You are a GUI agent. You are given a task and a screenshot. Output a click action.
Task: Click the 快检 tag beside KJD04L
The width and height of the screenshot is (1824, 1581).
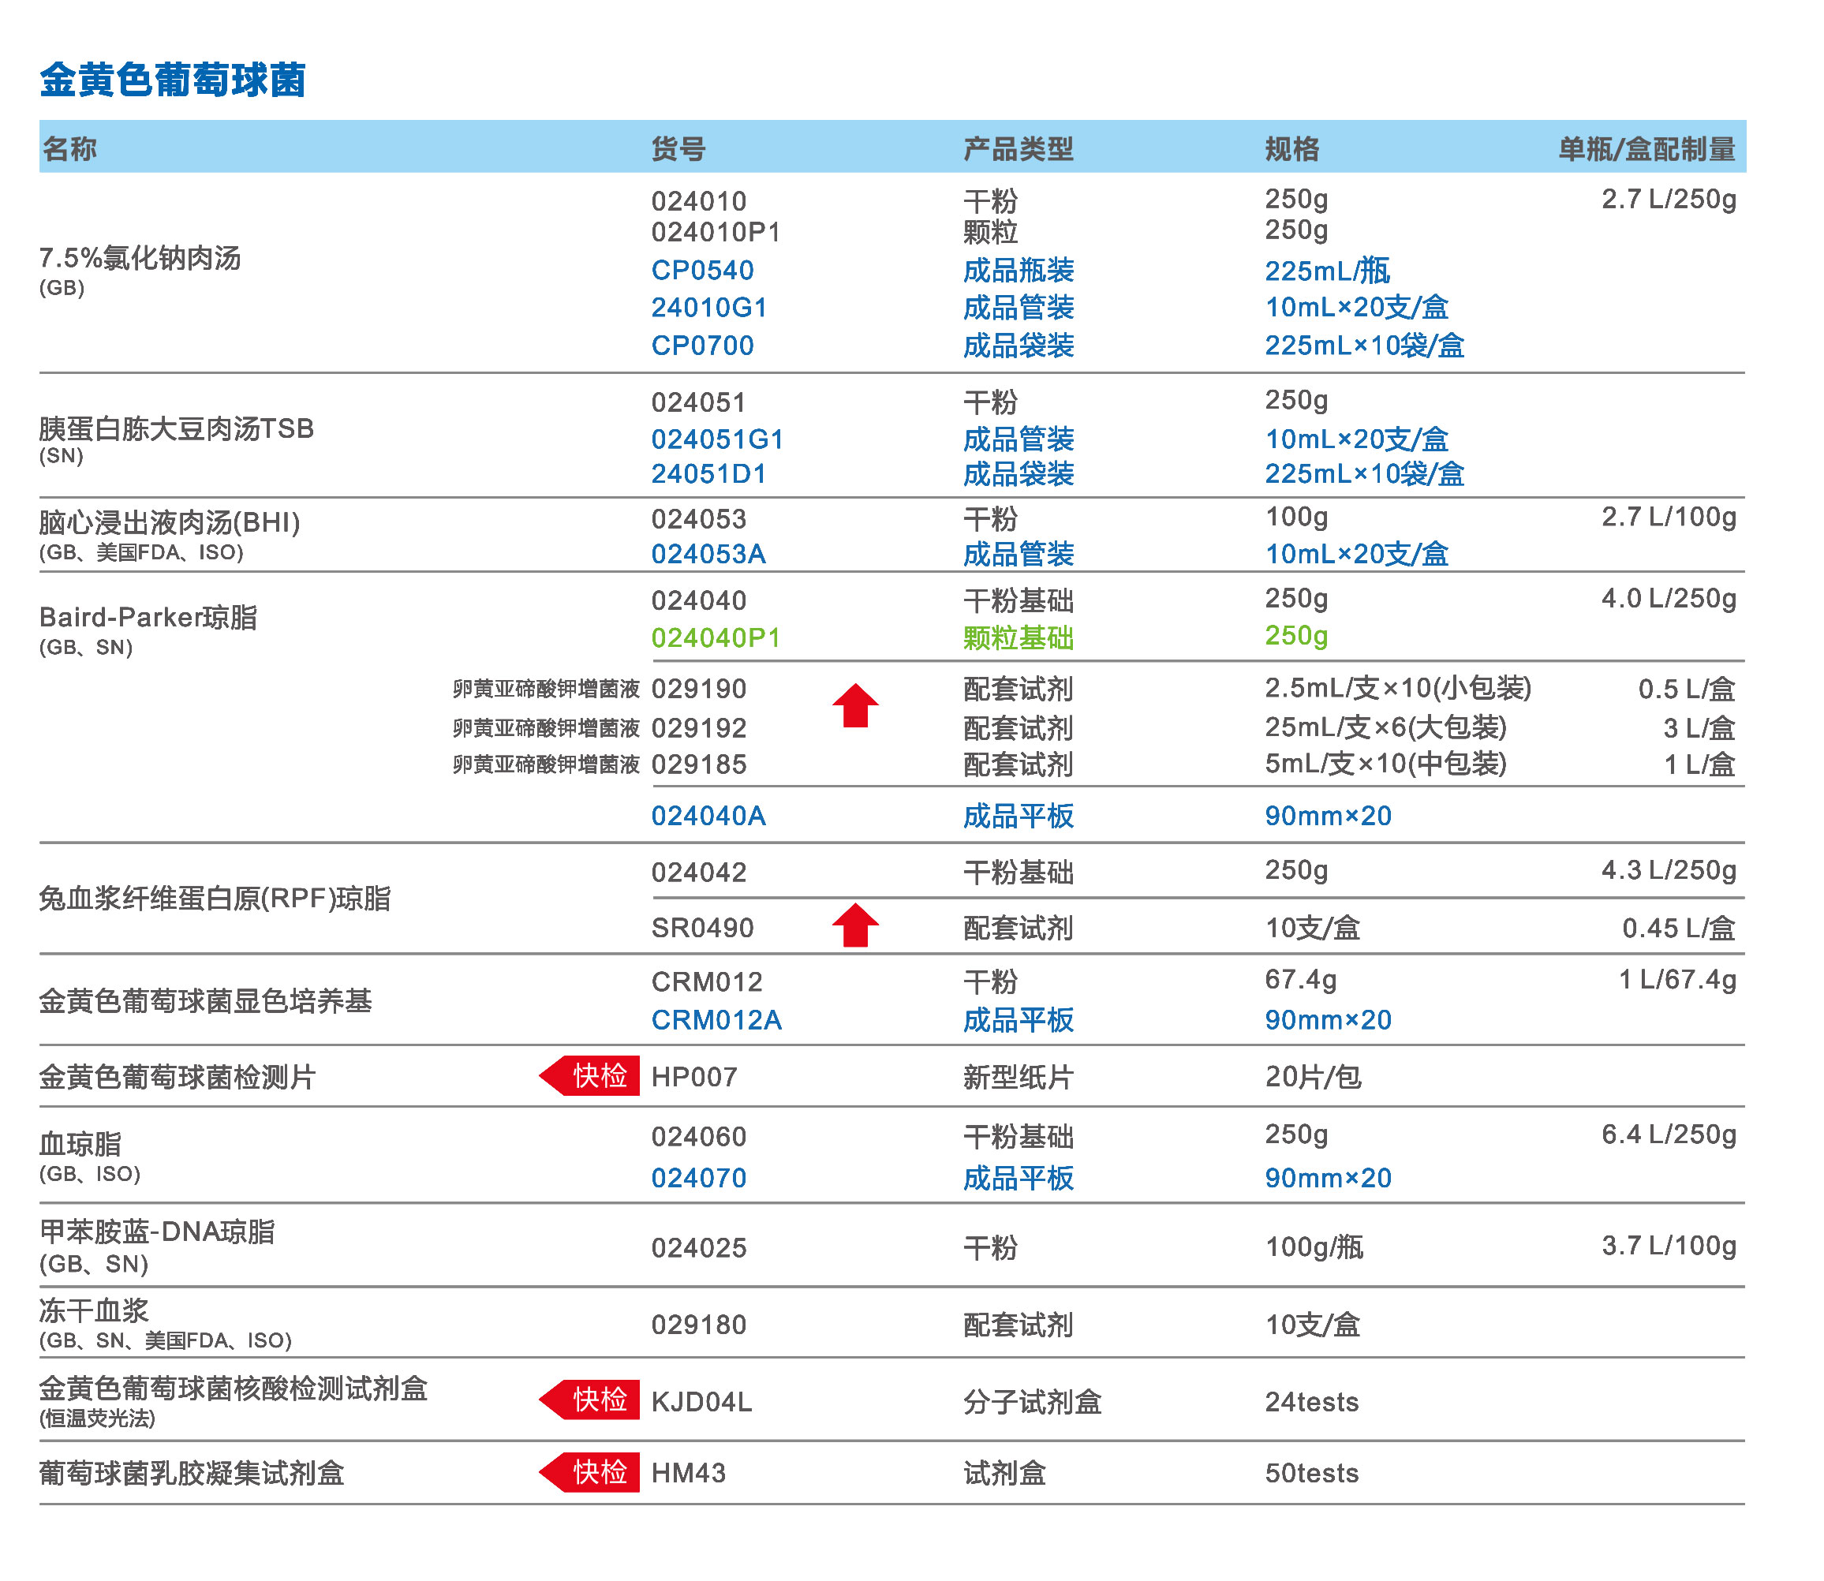[589, 1400]
